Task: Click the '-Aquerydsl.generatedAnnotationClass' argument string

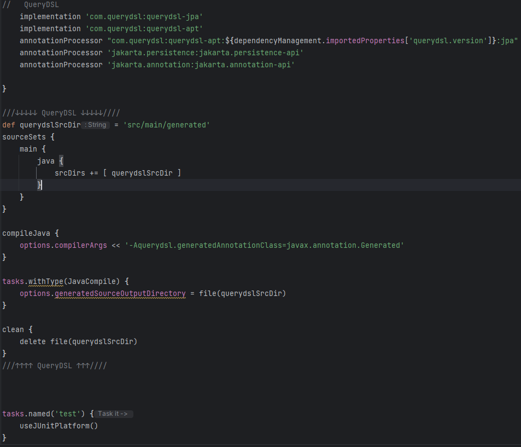Action: tap(265, 245)
